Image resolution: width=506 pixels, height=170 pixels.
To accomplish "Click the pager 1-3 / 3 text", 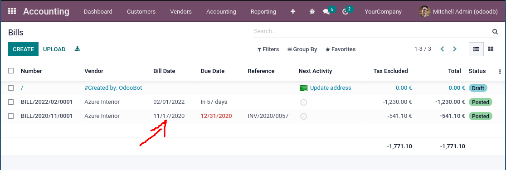I will click(423, 49).
